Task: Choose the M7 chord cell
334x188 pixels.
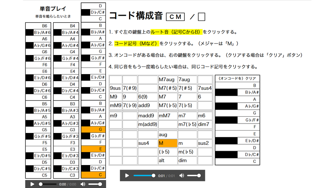Action: pos(168,97)
